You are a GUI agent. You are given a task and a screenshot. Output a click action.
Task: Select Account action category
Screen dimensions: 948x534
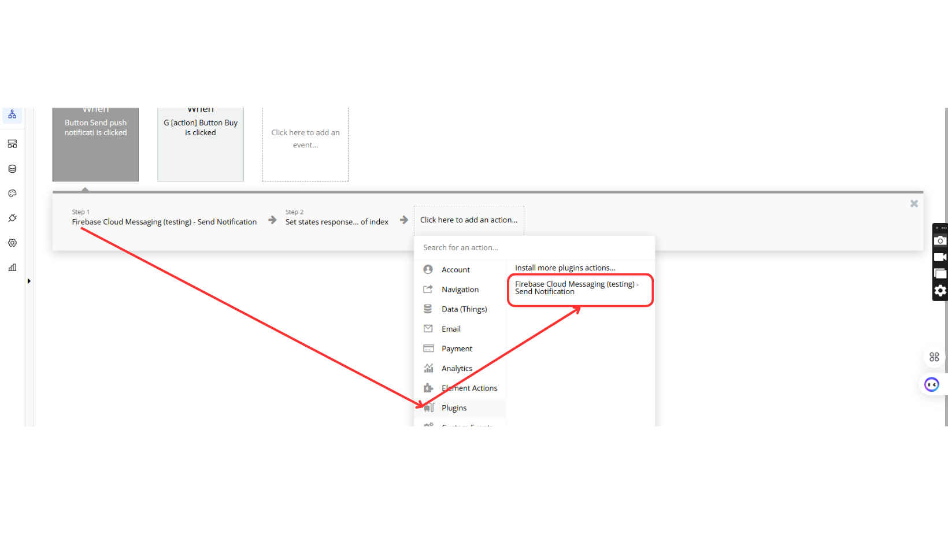(460, 270)
